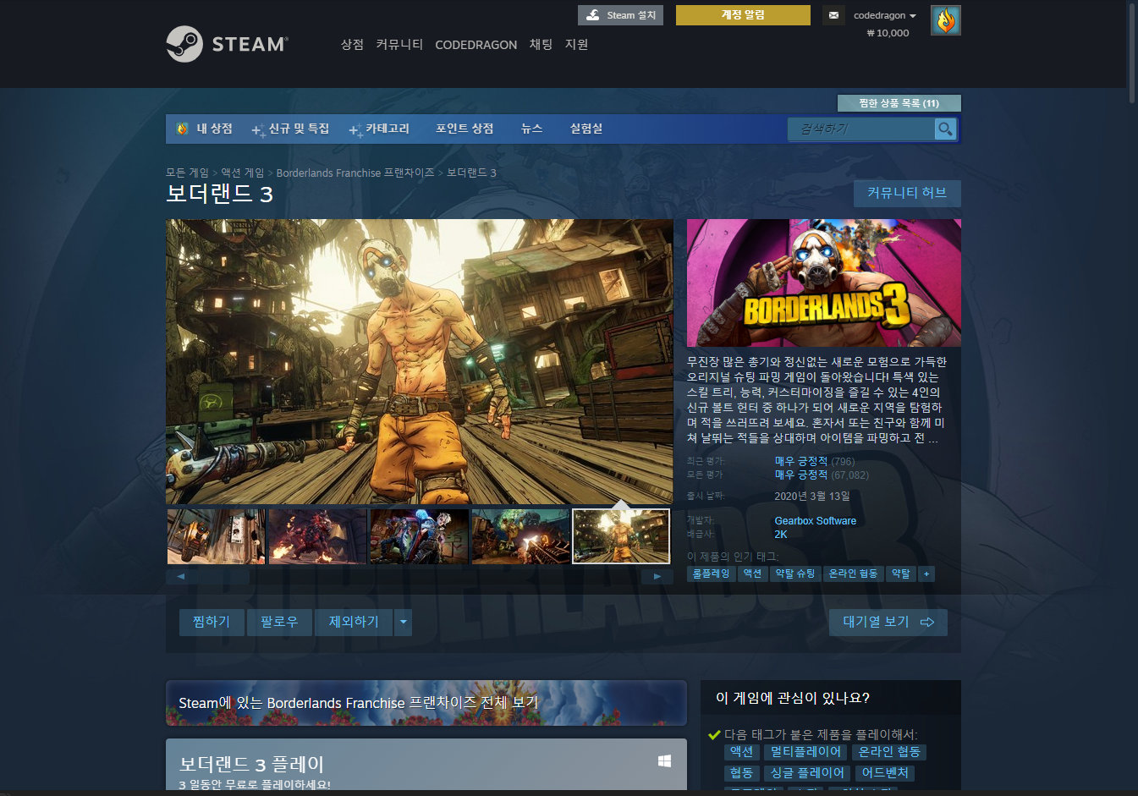Click the 멀티플레이어 interest tag
The width and height of the screenshot is (1138, 796).
coord(805,752)
